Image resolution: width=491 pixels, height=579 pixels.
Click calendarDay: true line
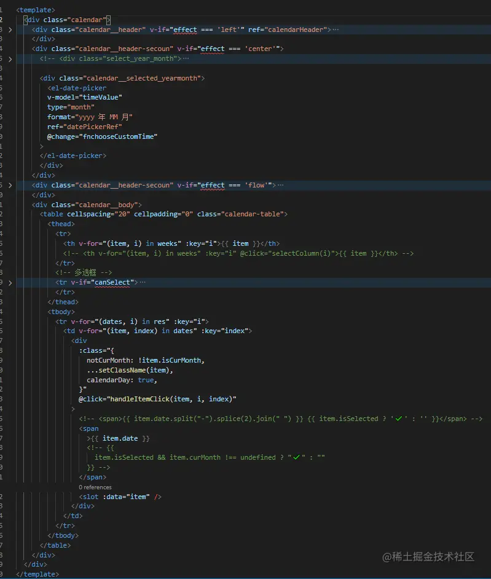coord(122,380)
